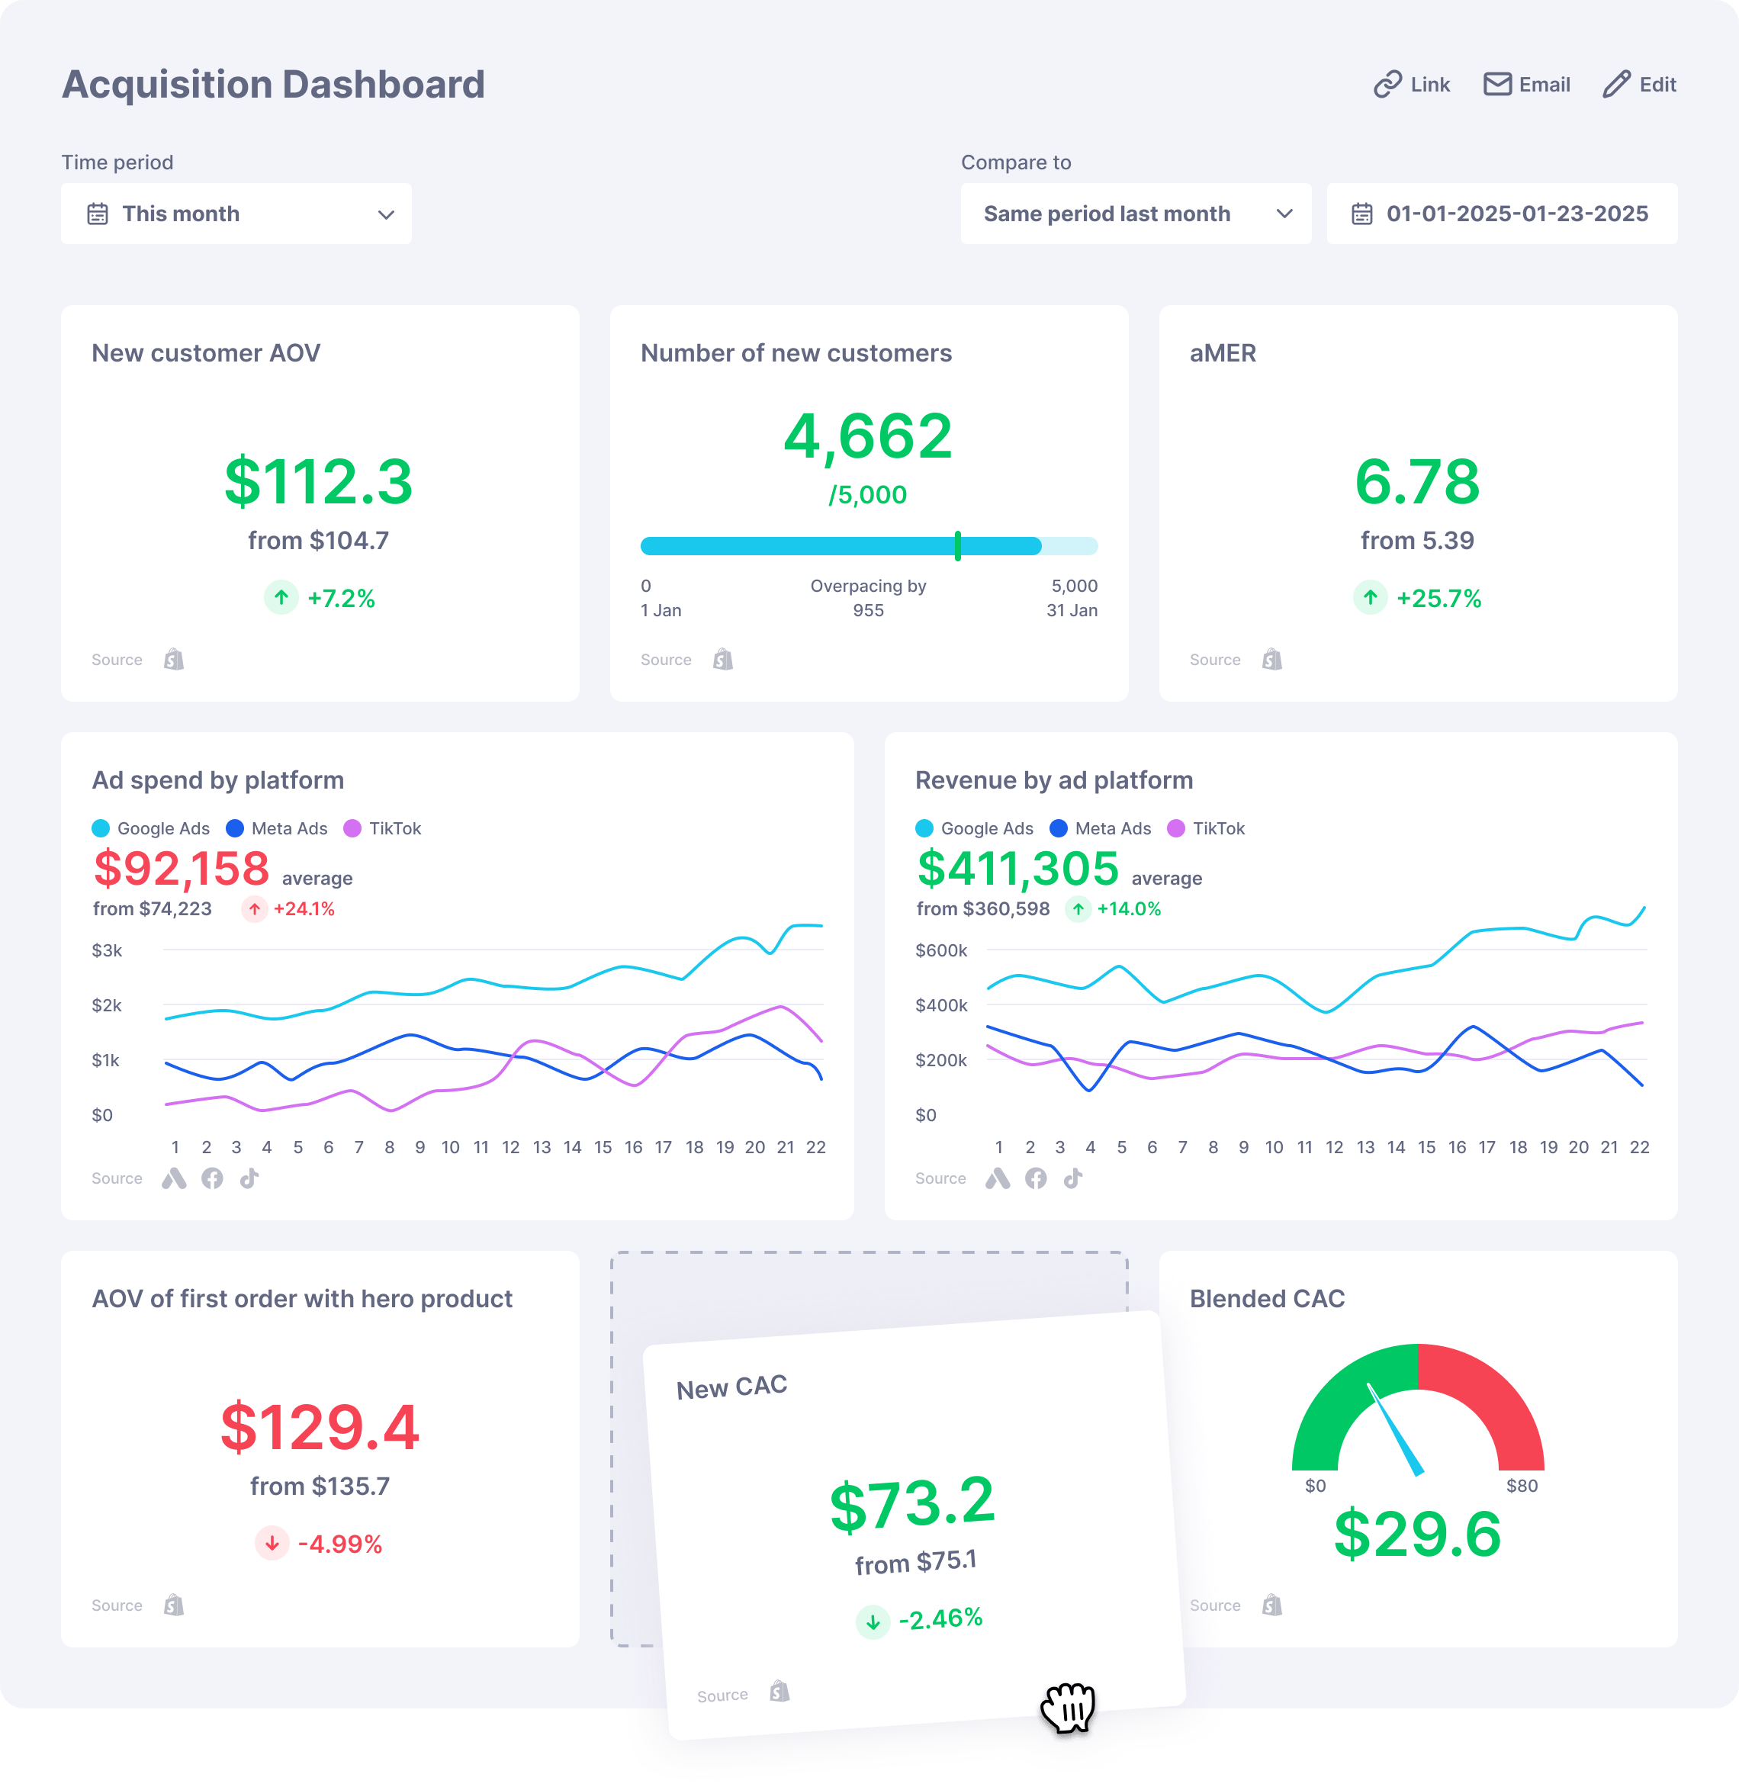Click green up arrow badge next to +14.0%
The width and height of the screenshot is (1739, 1787).
[1078, 908]
